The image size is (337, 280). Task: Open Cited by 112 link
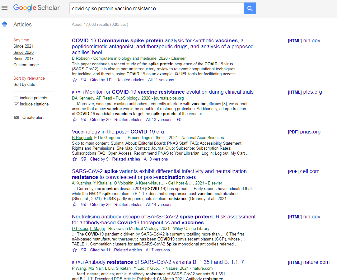(x=101, y=80)
